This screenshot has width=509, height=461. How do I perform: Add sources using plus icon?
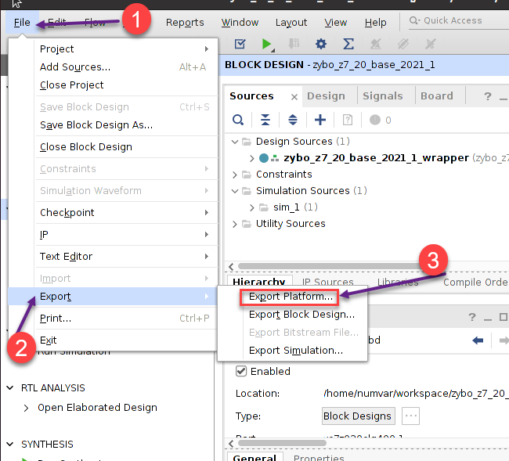[x=319, y=120]
